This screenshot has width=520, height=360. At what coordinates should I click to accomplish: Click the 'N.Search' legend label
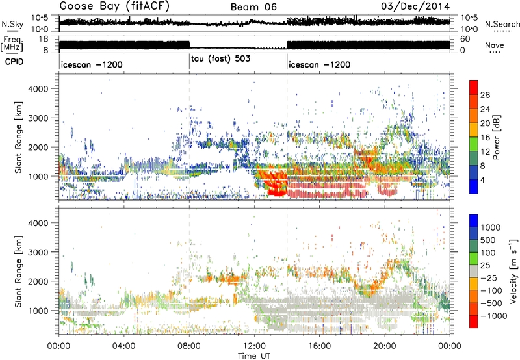[x=502, y=24]
